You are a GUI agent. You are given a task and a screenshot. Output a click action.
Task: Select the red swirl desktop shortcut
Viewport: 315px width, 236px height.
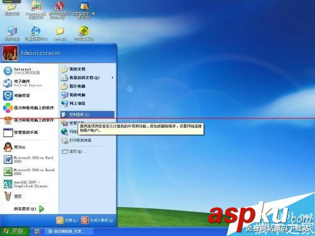(x=60, y=9)
